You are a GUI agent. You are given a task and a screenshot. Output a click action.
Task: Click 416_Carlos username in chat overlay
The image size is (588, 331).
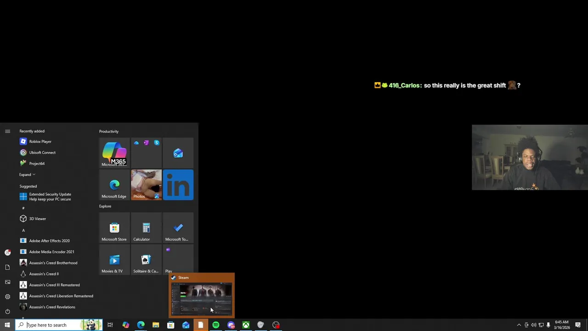(404, 86)
